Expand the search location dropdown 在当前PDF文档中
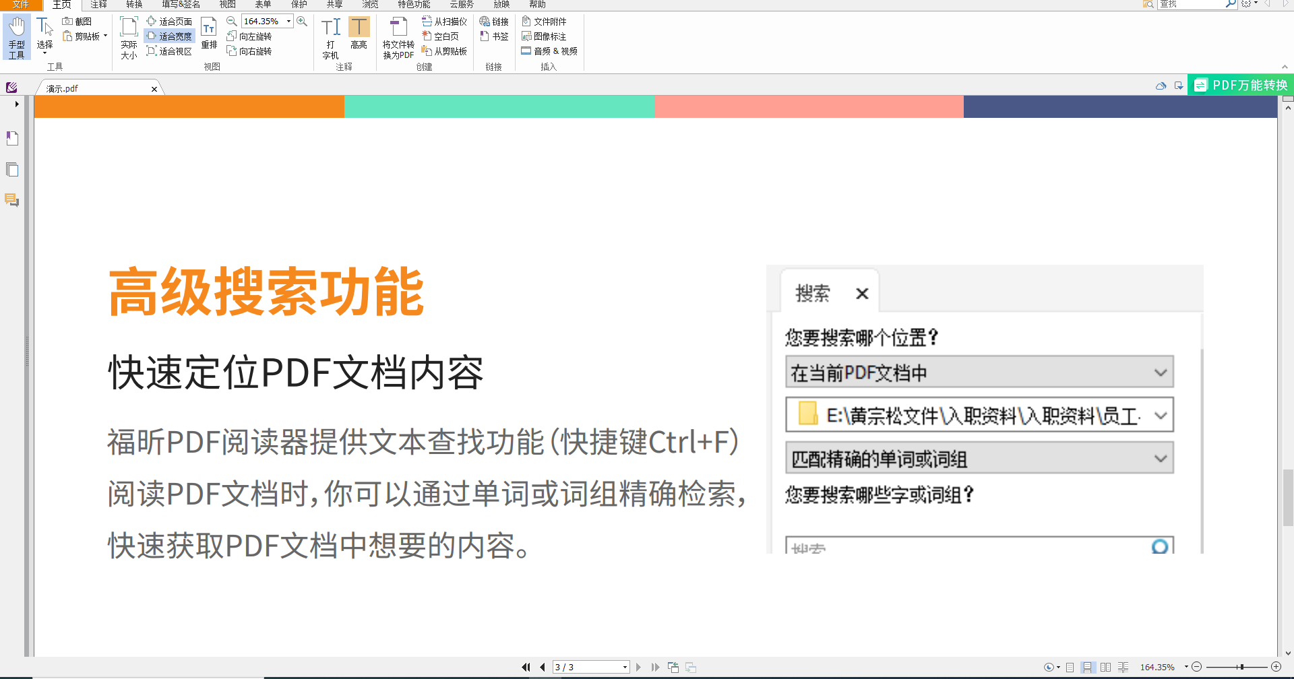The image size is (1294, 679). pos(1161,371)
